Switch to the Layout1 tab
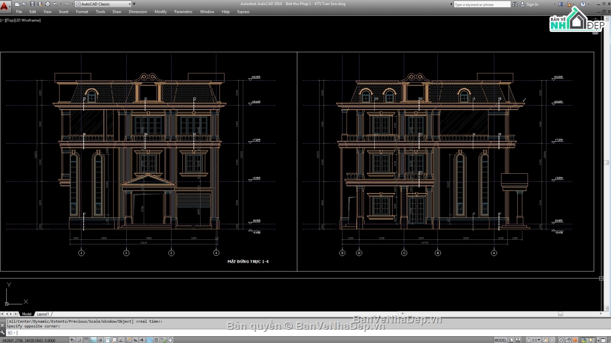This screenshot has height=343, width=611. pos(43,314)
